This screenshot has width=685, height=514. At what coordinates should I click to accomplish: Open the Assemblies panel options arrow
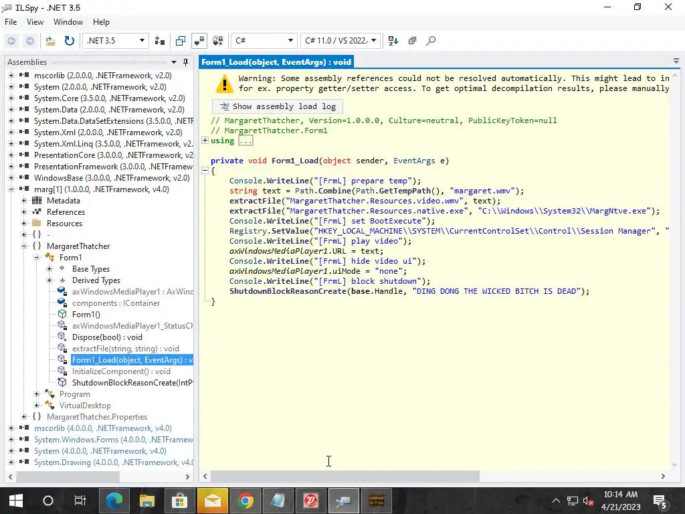(174, 62)
